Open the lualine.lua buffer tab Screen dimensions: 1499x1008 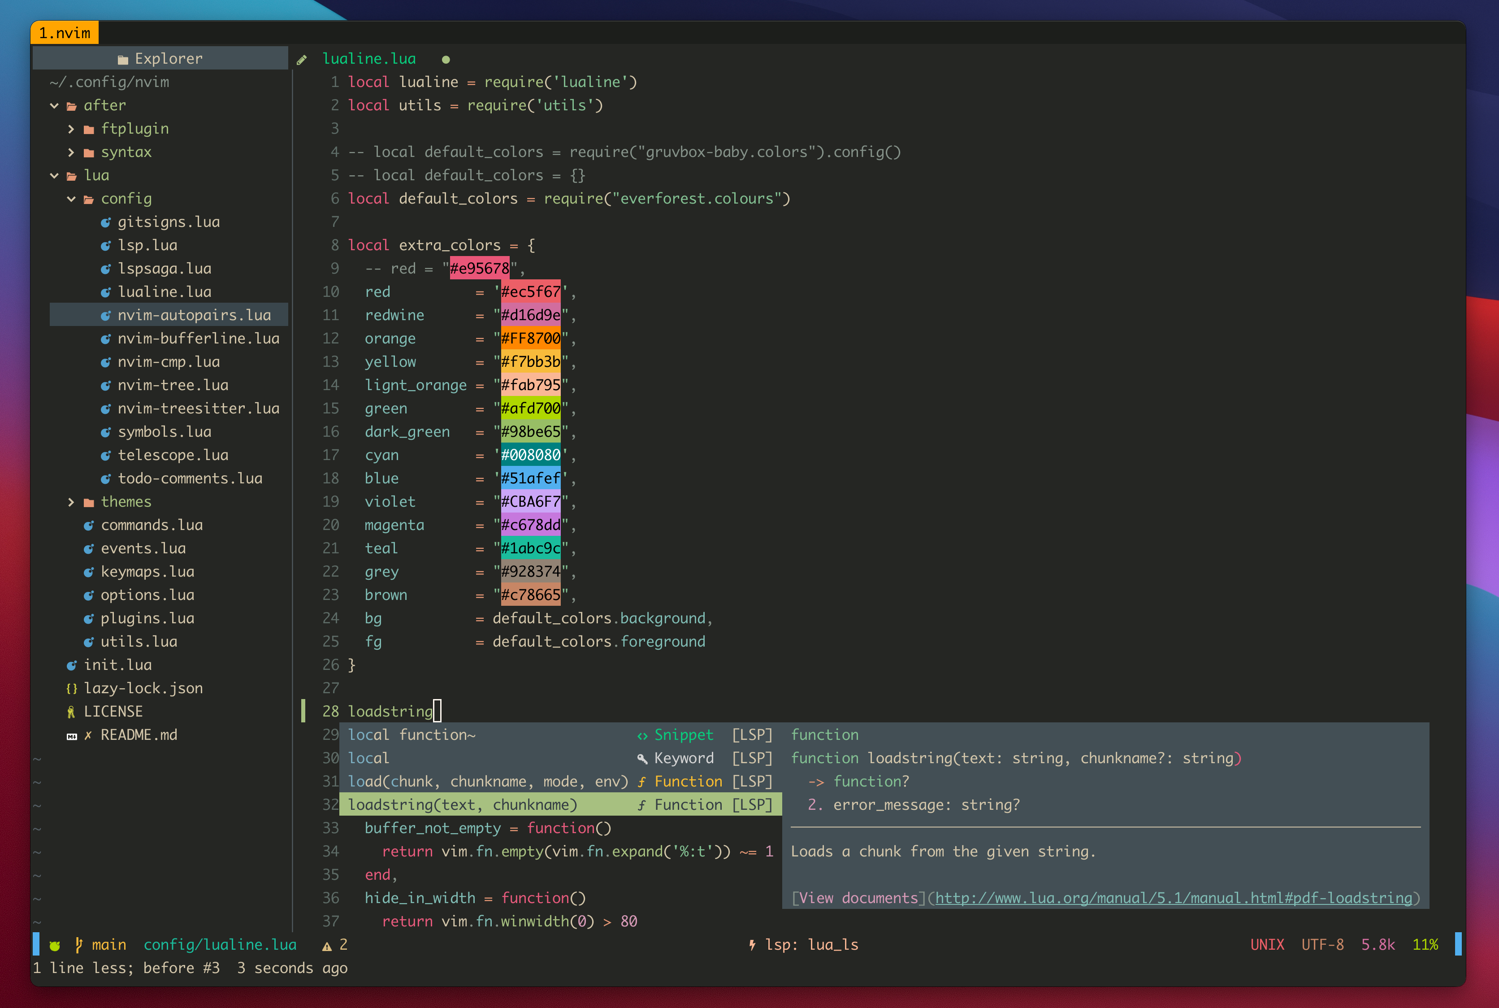369,58
